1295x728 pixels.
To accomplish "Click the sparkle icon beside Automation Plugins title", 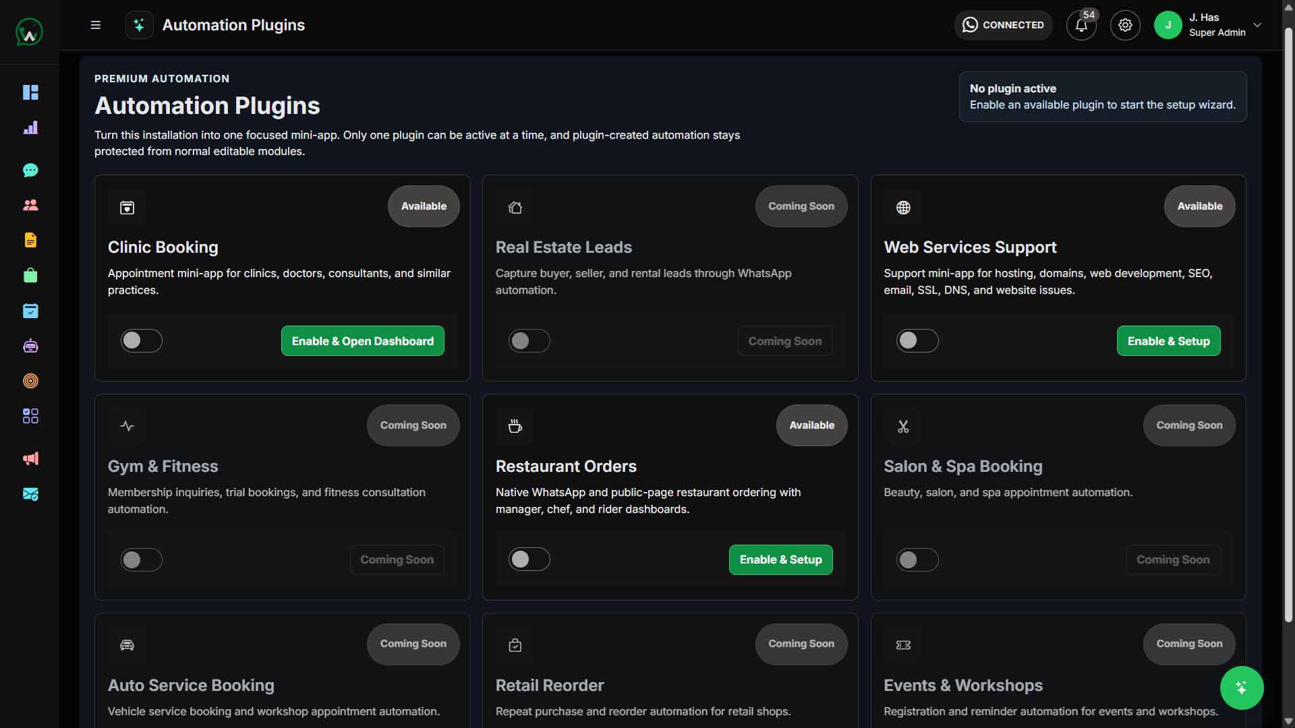I will click(139, 25).
